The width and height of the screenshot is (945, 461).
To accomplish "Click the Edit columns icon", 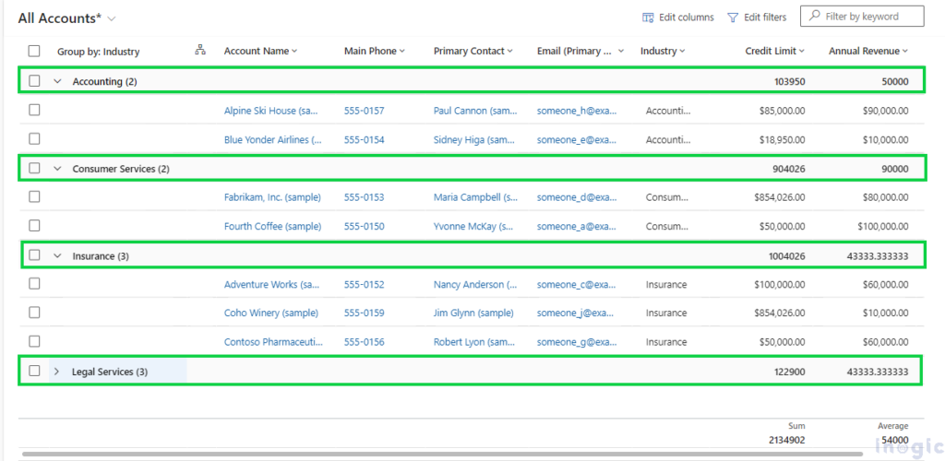I will pos(648,18).
